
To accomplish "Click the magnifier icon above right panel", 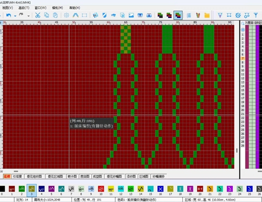I will [x=243, y=24].
